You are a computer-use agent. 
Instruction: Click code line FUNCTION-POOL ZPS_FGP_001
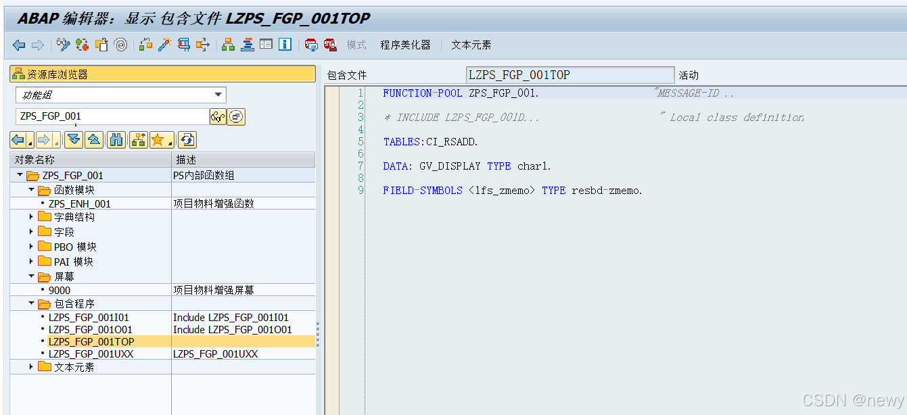461,93
